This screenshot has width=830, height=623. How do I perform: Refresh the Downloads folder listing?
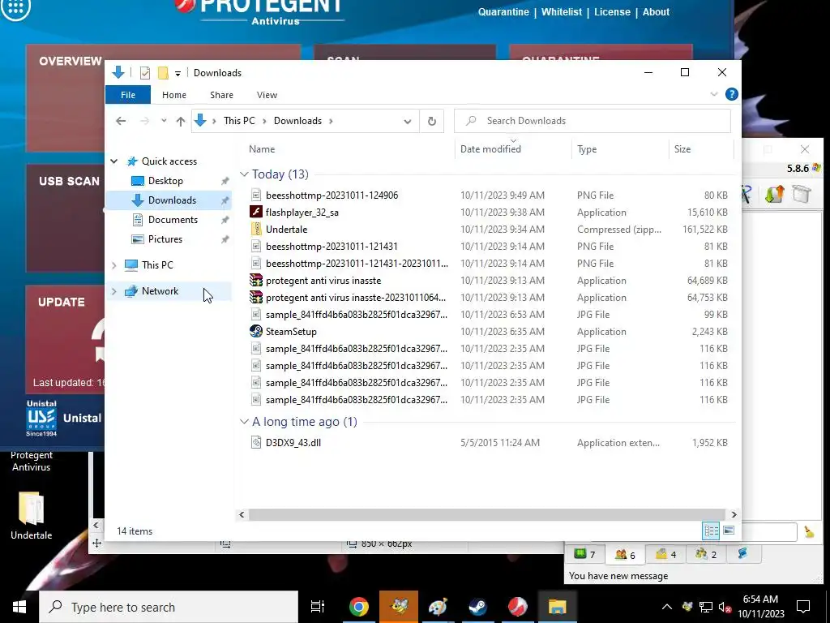[x=432, y=122]
